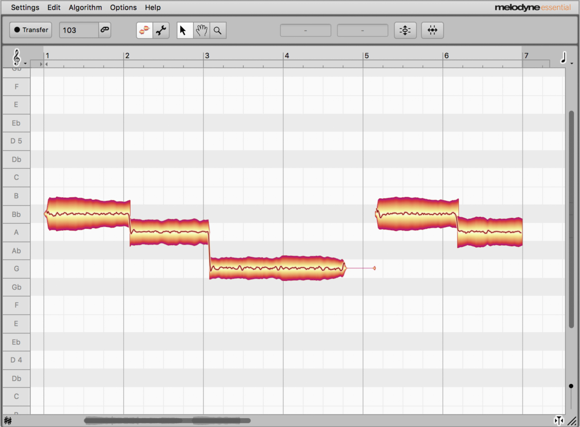Image resolution: width=580 pixels, height=427 pixels.
Task: Click the Ab pitch ruler label
Action: 16,250
